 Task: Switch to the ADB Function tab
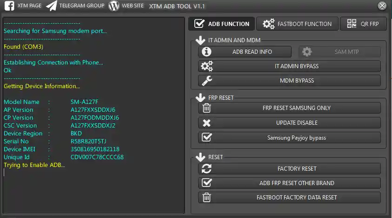tap(222, 24)
